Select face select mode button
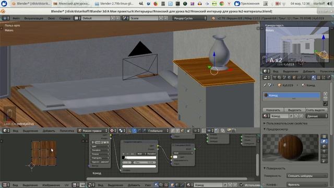Image resolution: width=334 pixels, height=188 pixels. 182,131
